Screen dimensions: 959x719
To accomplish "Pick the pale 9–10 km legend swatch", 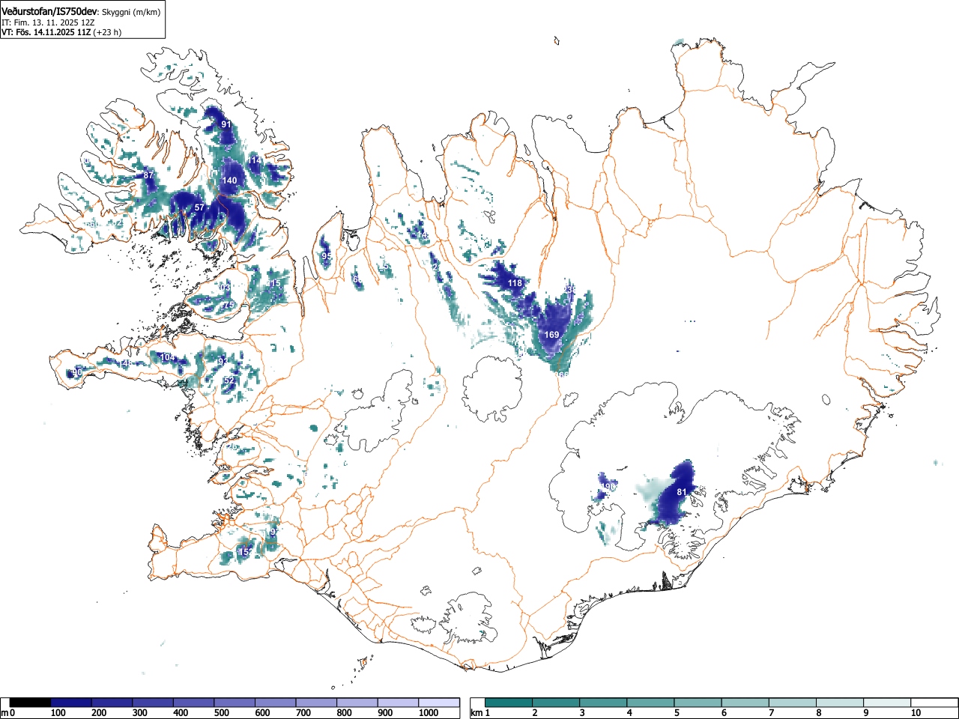I will coord(886,703).
